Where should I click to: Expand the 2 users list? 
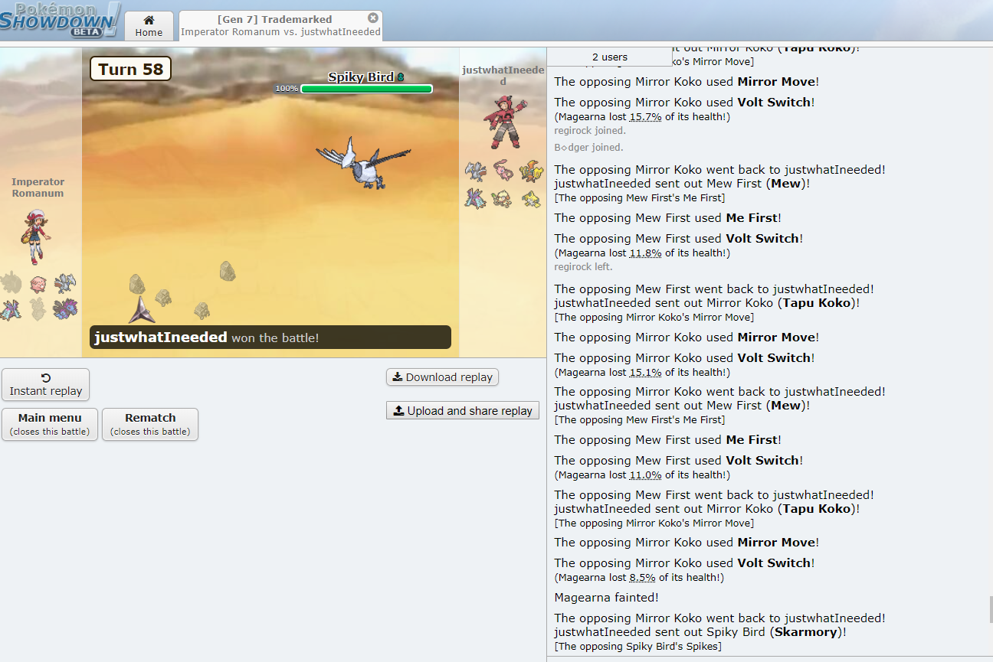(610, 57)
